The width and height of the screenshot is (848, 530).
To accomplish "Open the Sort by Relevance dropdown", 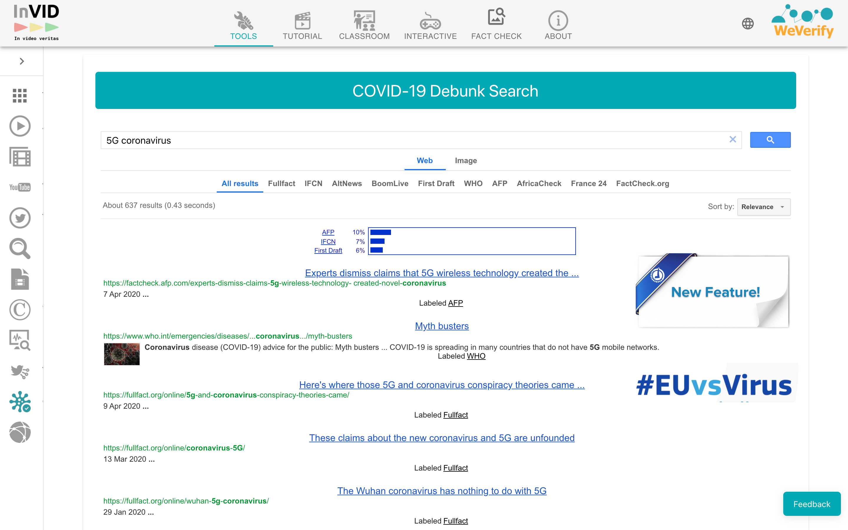I will click(763, 207).
